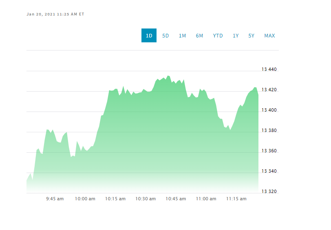Show the 1M chart range
331x230 pixels.
[x=182, y=36]
